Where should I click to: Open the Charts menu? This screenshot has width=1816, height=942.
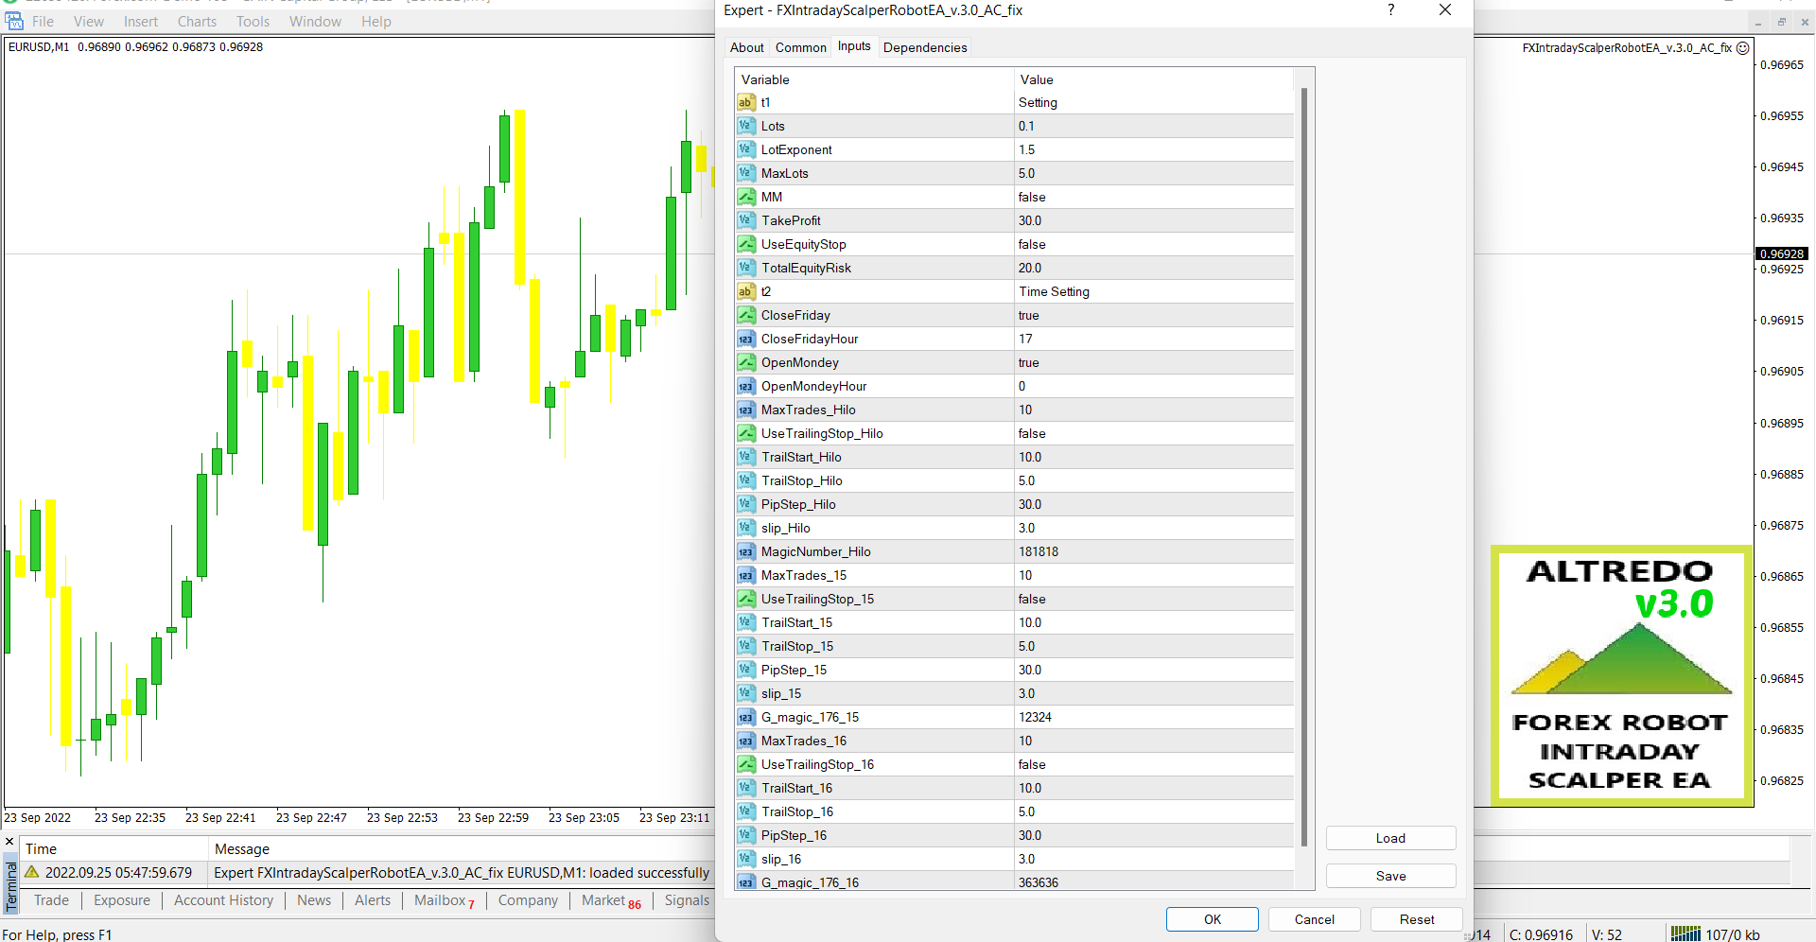(x=197, y=21)
